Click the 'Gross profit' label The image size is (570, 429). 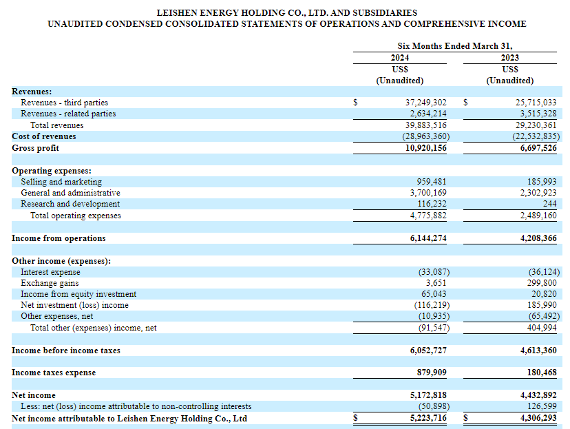[x=35, y=148]
